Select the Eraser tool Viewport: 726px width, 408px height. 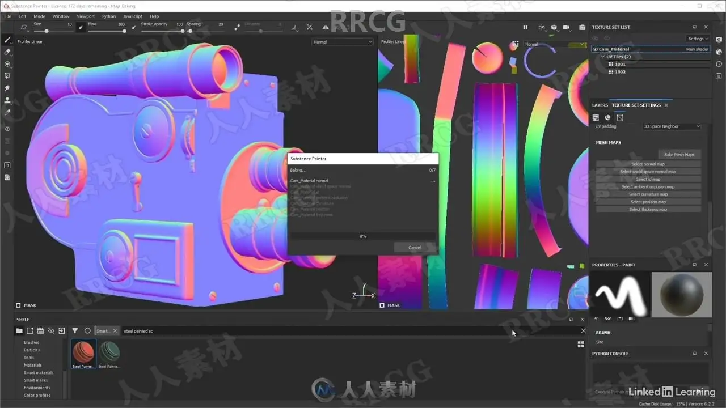[x=7, y=52]
